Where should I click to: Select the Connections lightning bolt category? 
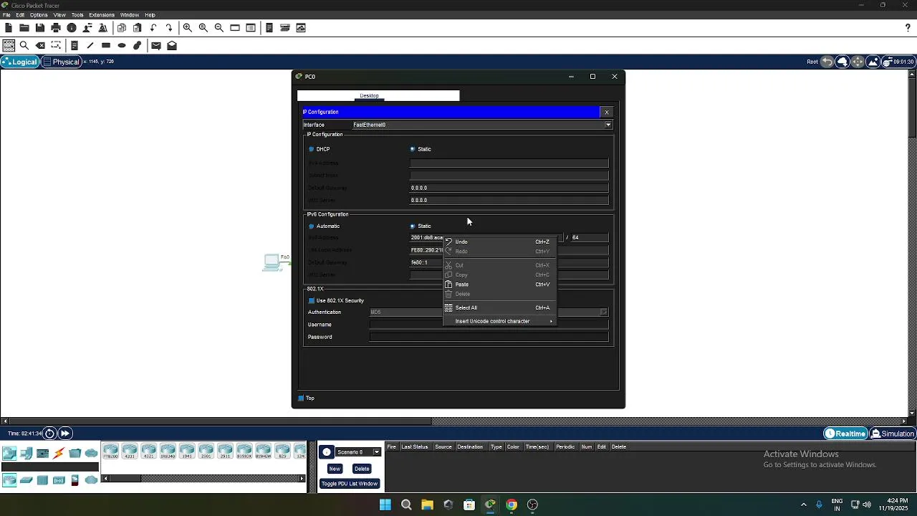pos(59,453)
